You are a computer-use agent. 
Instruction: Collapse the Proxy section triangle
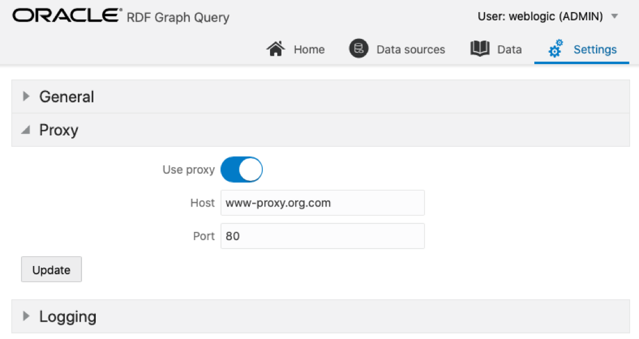26,130
